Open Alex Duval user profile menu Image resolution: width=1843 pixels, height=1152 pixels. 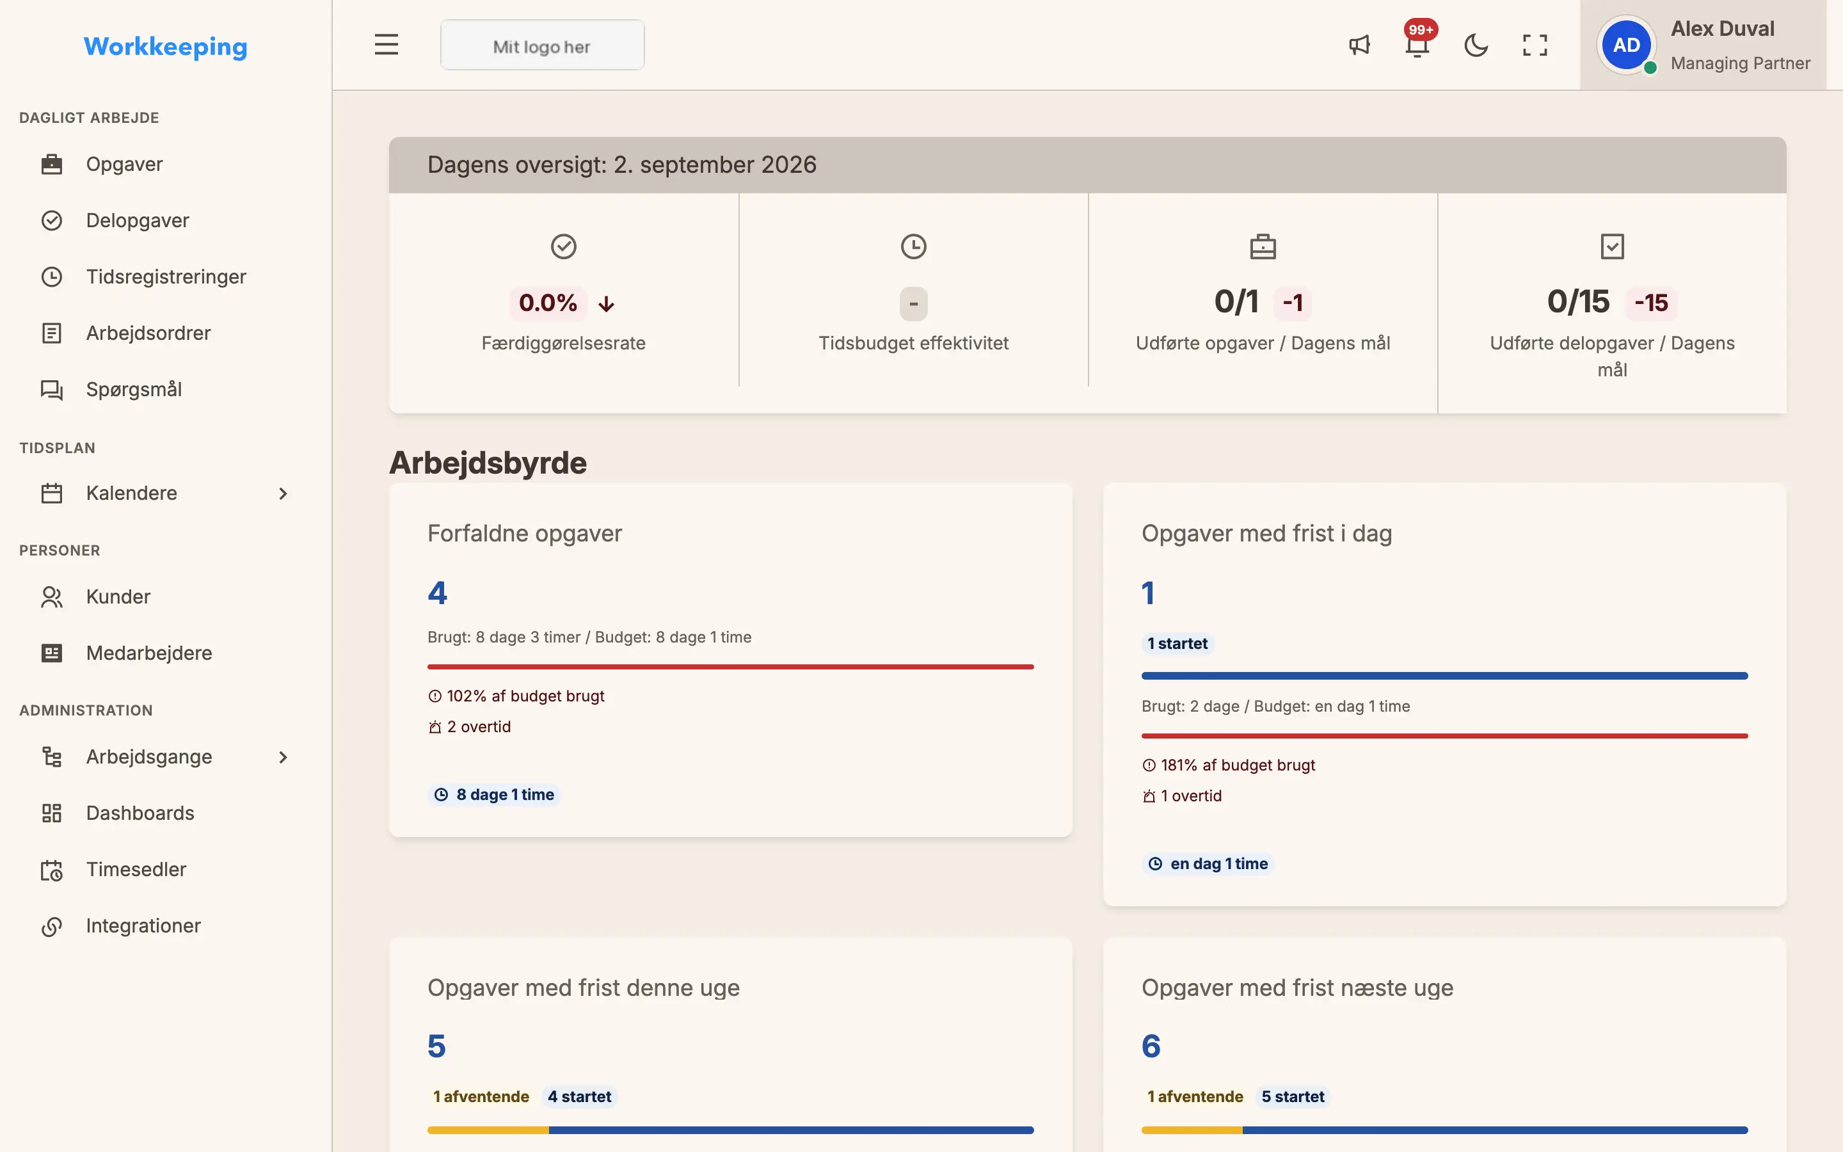pyautogui.click(x=1703, y=45)
